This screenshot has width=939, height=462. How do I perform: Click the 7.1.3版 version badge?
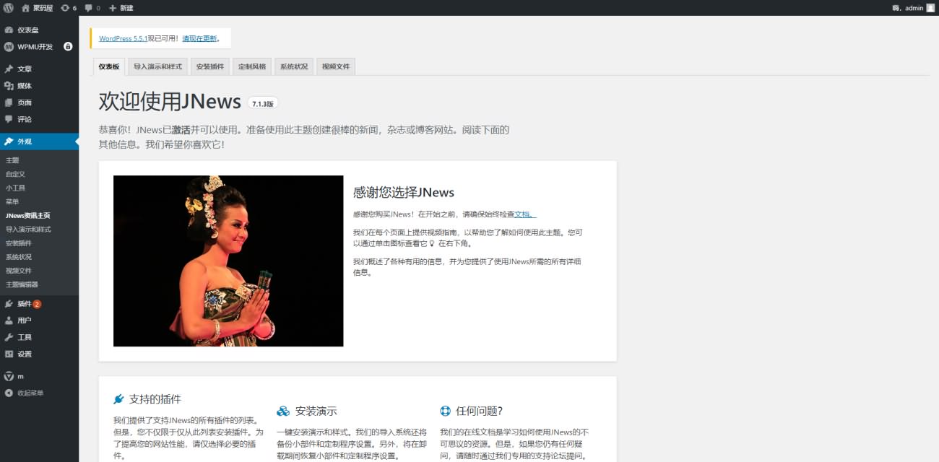point(263,103)
